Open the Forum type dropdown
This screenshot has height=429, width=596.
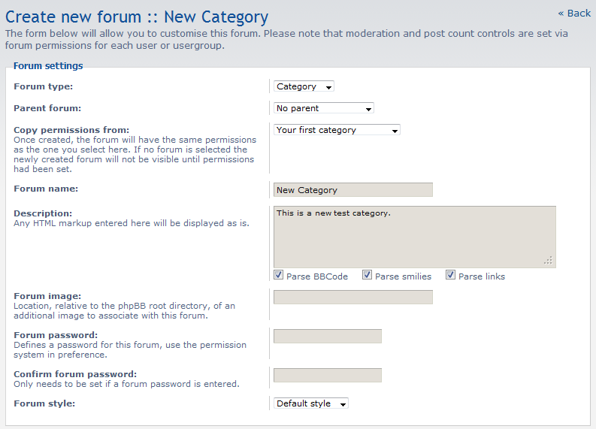304,86
